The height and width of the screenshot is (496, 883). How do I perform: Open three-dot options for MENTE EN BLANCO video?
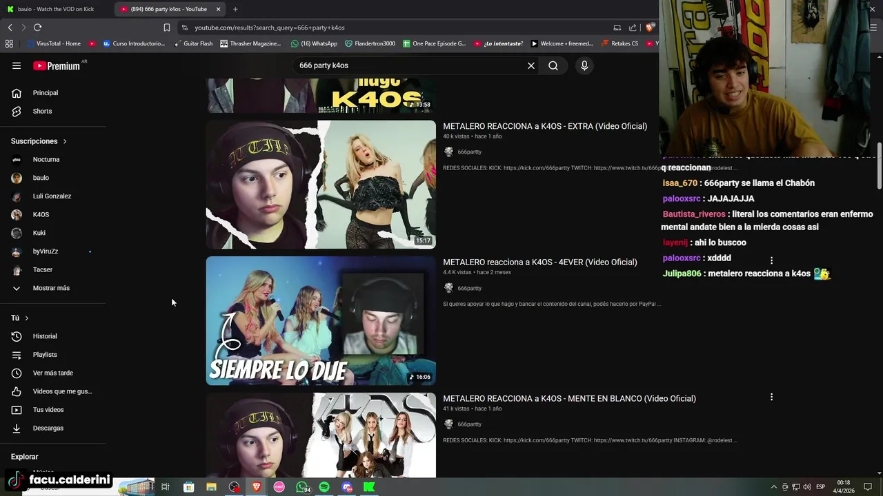(x=771, y=397)
